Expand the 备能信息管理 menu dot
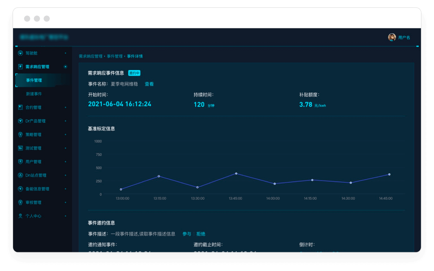 66,189
